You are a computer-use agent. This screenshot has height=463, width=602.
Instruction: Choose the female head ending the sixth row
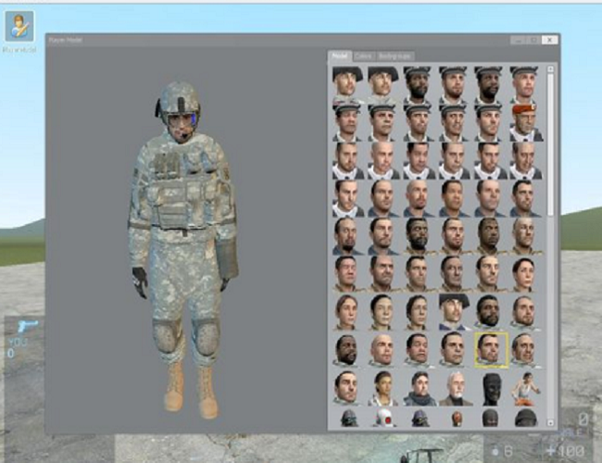(x=525, y=274)
